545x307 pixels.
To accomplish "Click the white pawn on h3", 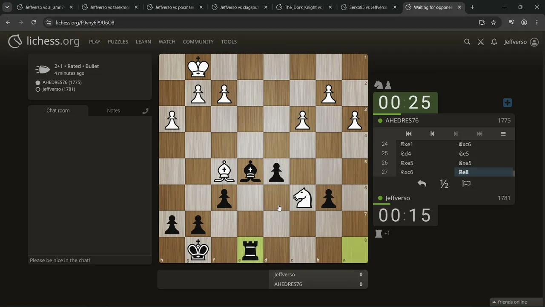I will point(172,119).
